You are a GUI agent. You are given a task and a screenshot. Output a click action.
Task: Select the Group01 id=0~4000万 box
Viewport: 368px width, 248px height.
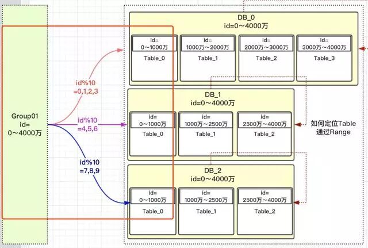click(25, 124)
